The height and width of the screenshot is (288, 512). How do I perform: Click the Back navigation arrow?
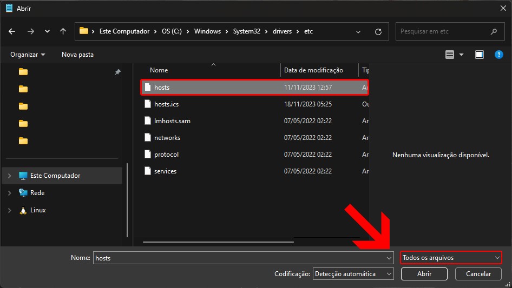(12, 31)
